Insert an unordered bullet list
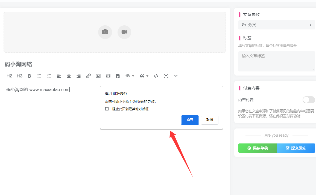The image size is (316, 195). coord(39,76)
